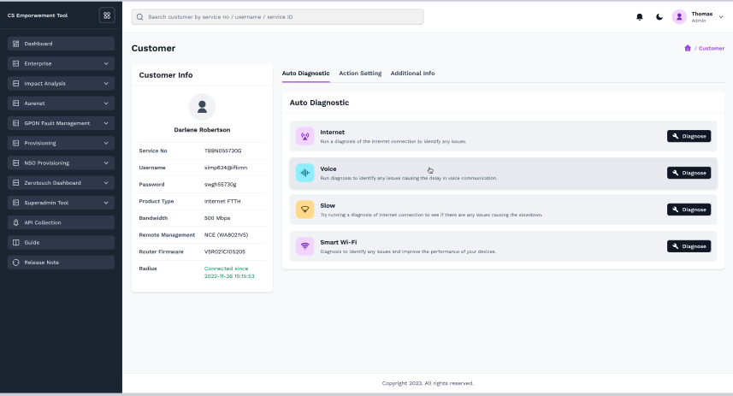Click the sidebar collapse grid icon
The image size is (733, 396).
pos(106,15)
